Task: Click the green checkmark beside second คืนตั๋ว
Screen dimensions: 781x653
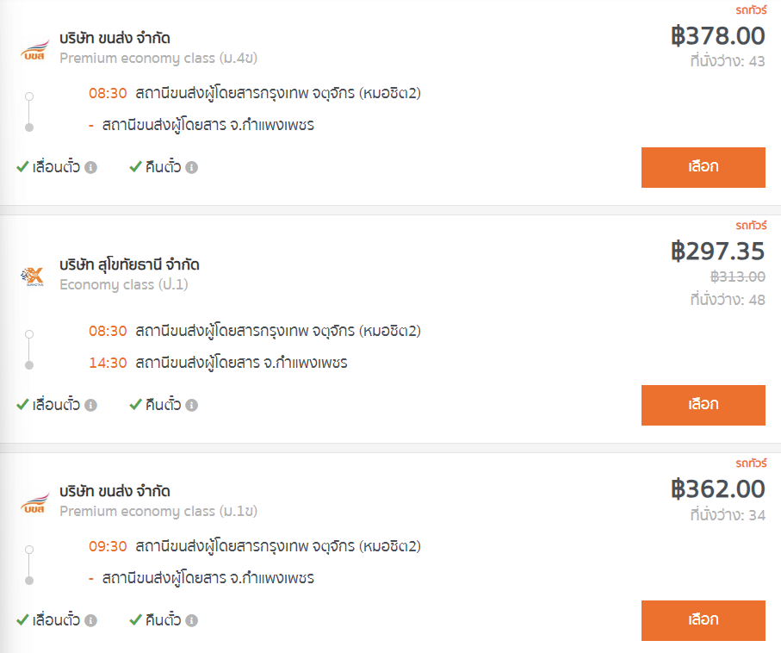Action: click(135, 404)
